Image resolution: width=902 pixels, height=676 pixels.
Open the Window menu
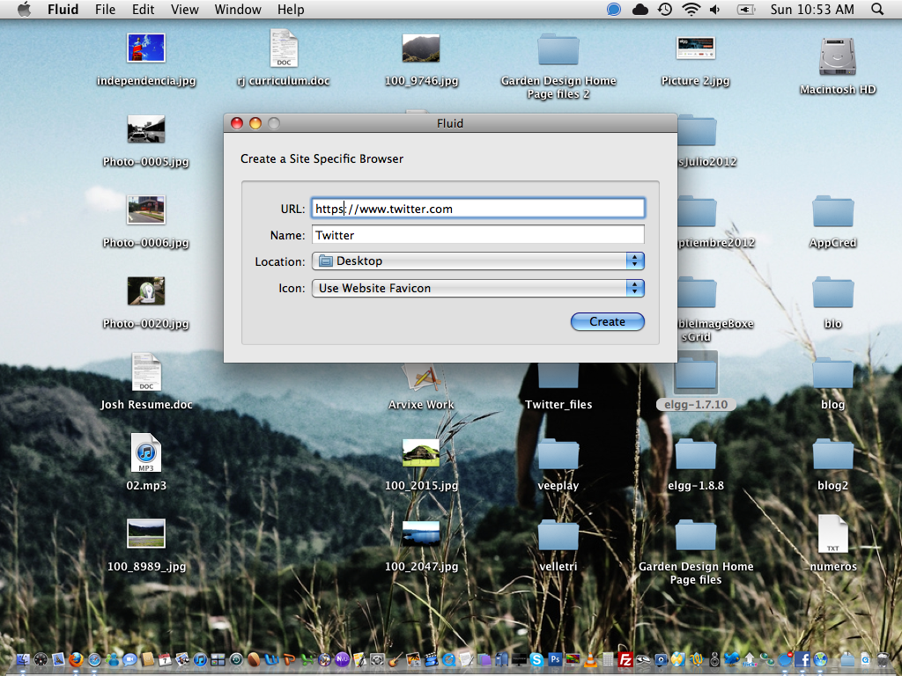(238, 9)
